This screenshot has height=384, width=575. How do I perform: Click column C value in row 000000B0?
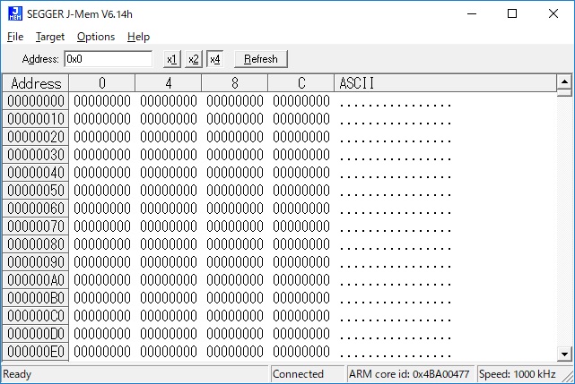301,298
